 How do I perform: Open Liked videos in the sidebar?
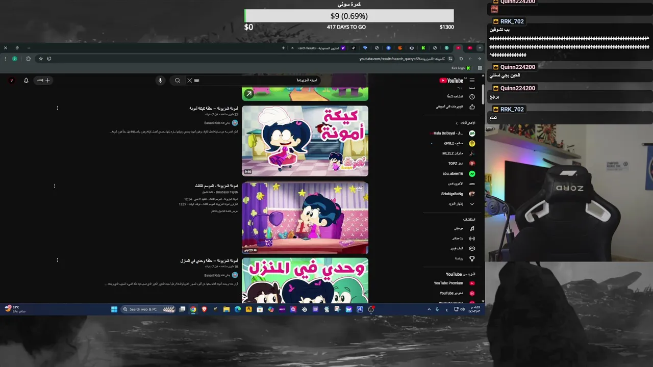(456, 107)
